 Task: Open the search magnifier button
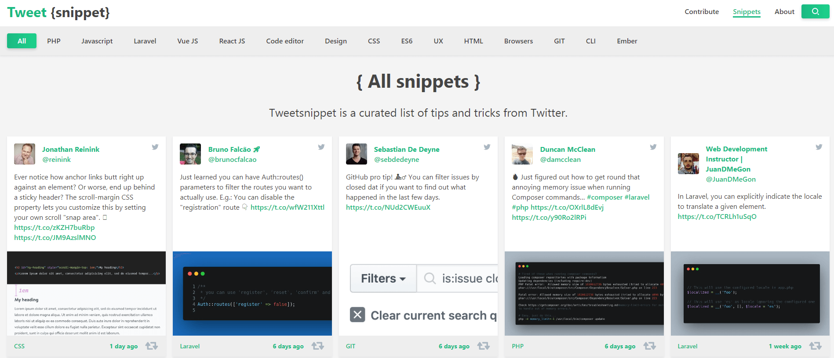tap(815, 11)
